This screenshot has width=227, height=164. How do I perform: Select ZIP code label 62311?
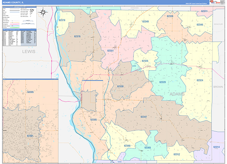(204, 11)
